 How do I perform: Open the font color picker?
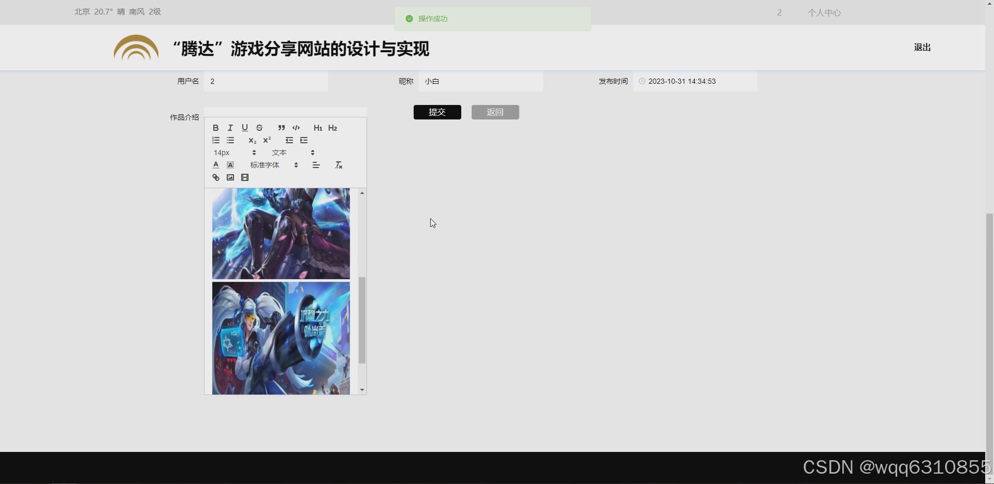point(215,164)
